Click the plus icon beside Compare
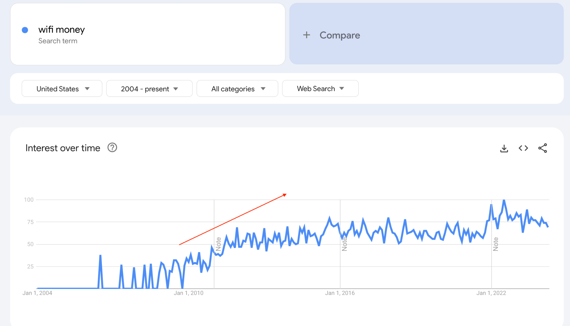 [x=306, y=35]
